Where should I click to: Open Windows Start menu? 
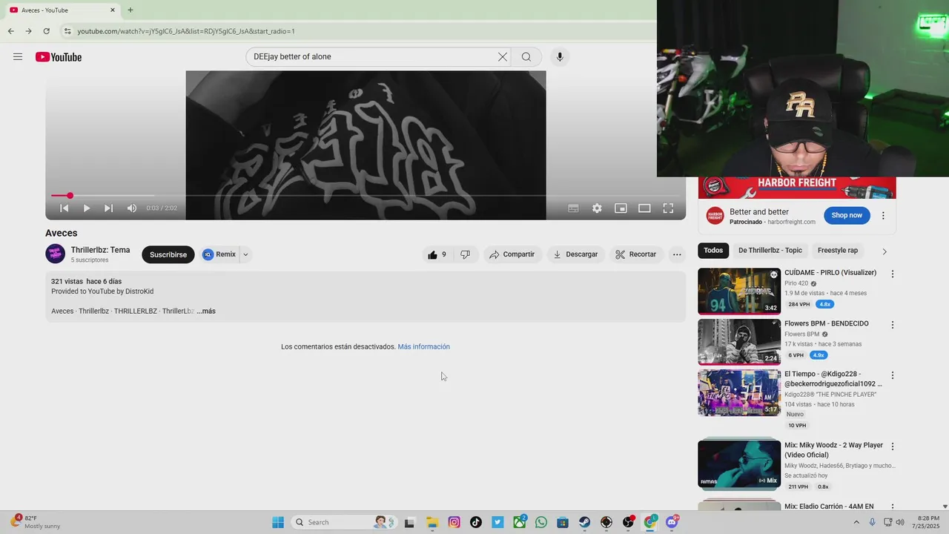[278, 522]
